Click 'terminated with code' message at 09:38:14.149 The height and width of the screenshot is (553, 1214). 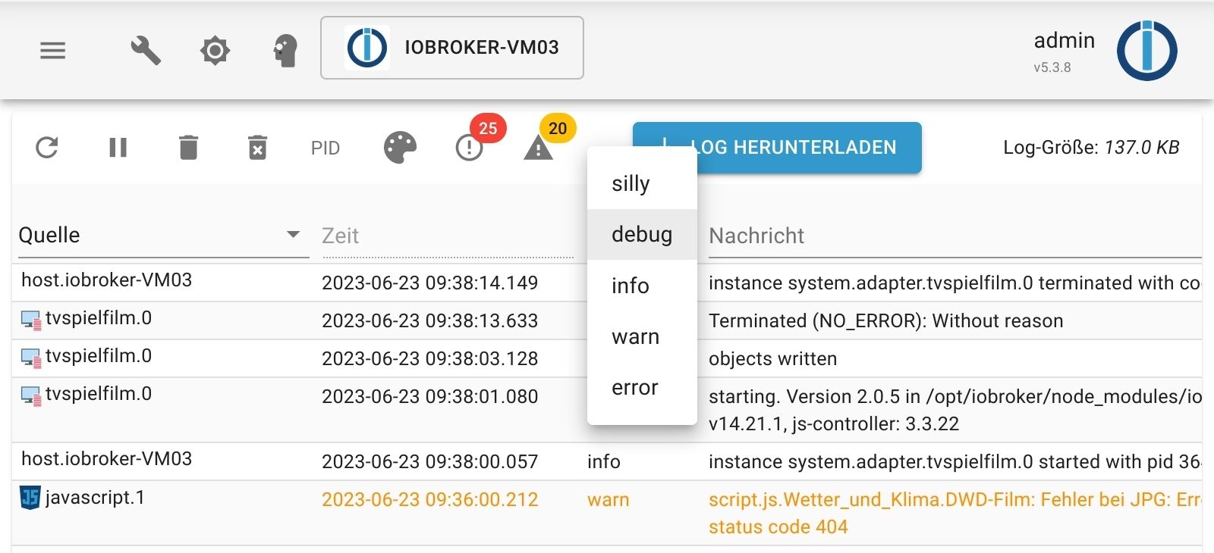955,283
